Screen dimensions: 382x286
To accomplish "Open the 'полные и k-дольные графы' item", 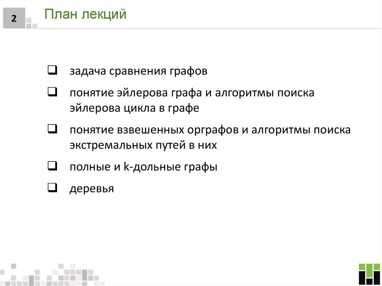I will 143,167.
